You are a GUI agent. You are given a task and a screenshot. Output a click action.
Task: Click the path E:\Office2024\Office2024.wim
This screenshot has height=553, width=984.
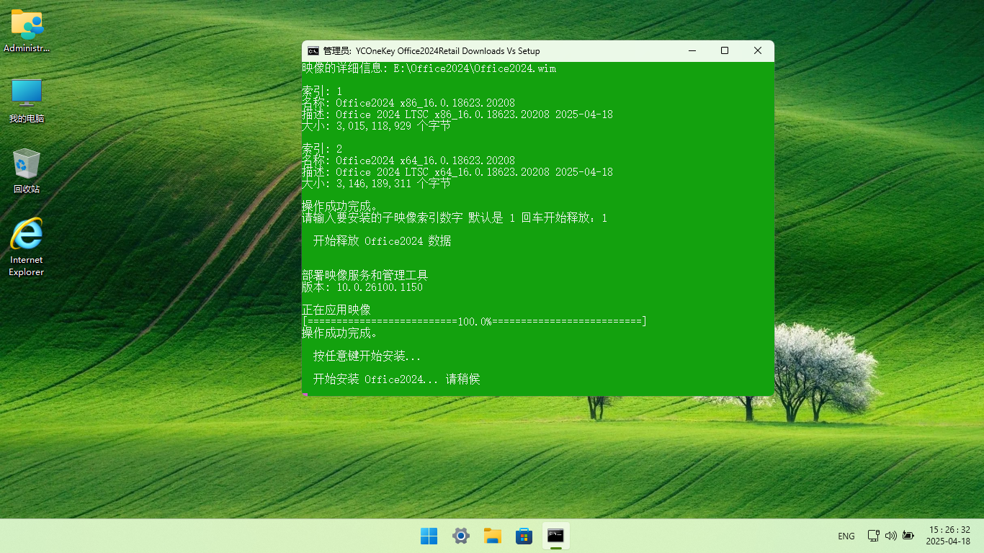(475, 68)
